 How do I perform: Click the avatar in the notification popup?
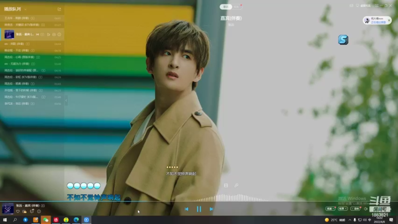coord(367,20)
